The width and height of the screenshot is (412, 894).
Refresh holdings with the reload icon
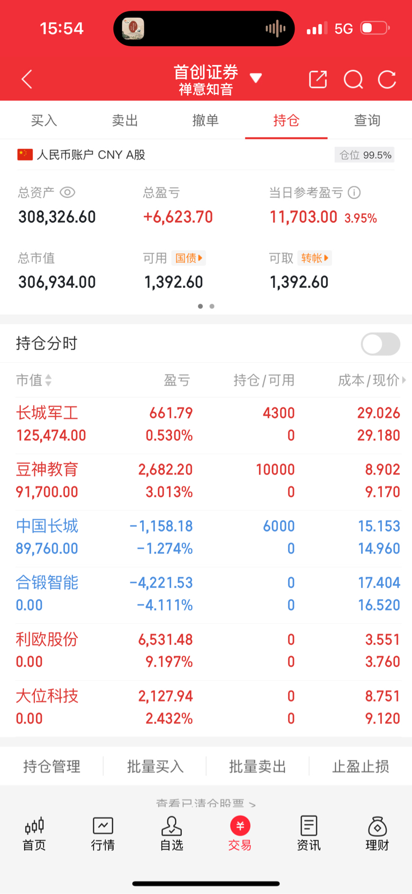click(x=387, y=79)
